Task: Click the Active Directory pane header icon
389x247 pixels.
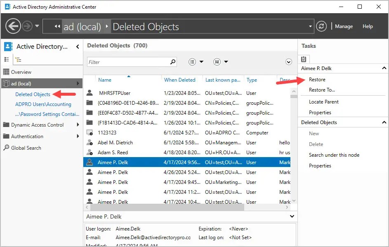Action: [x=8, y=46]
